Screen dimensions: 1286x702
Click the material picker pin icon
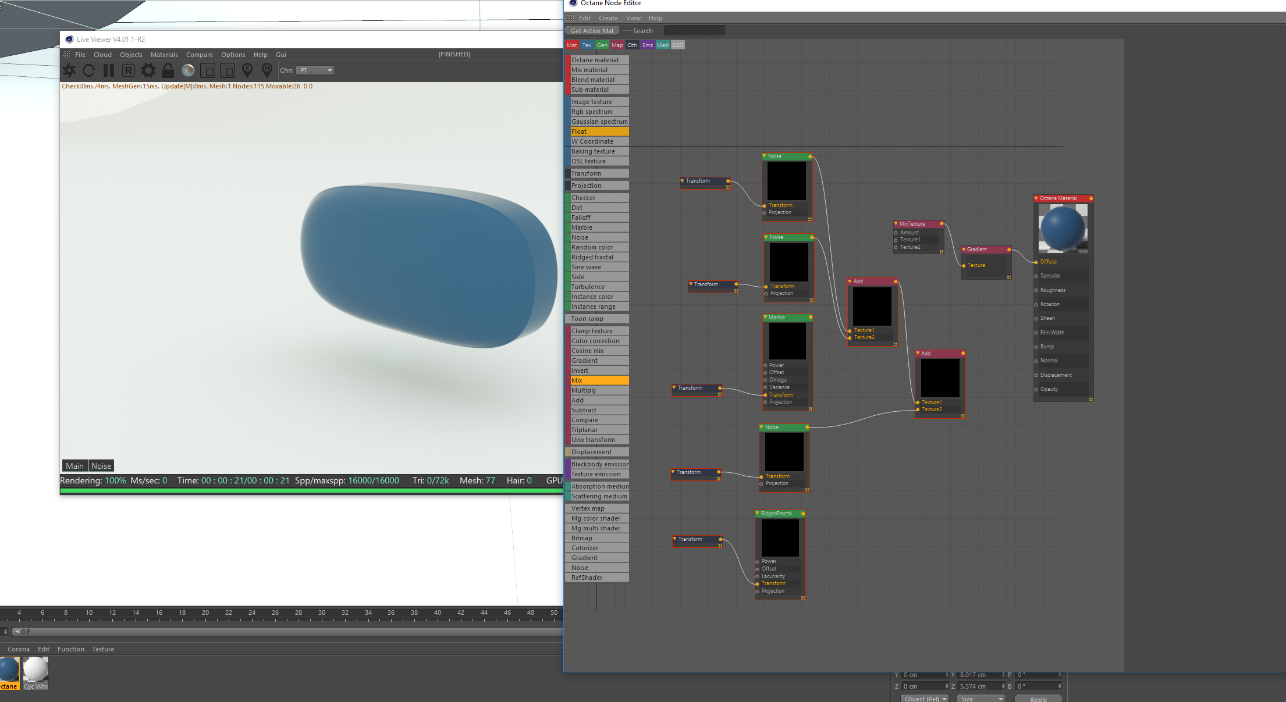click(x=267, y=70)
